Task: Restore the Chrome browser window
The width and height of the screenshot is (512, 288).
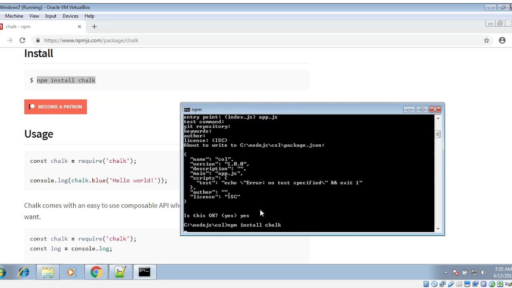Action: coord(500,24)
